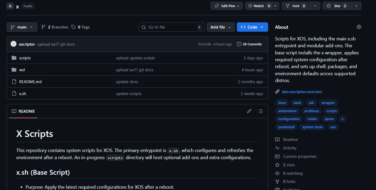Click the pencil icon to edit README

[x=249, y=111]
